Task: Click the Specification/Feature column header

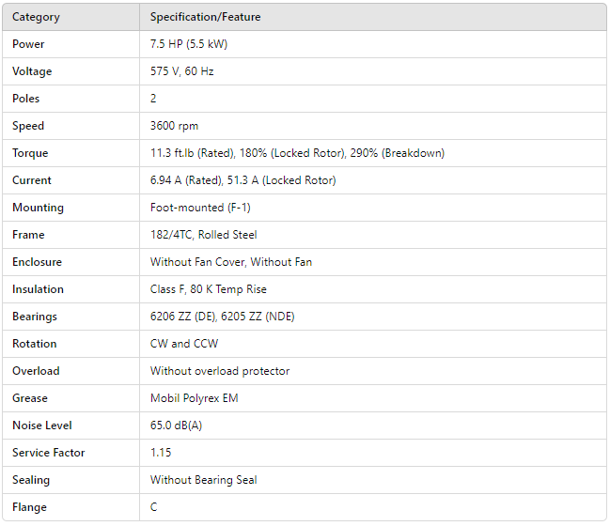Action: (206, 17)
